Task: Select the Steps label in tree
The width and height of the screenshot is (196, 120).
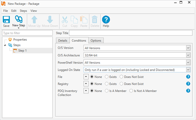Action: [17, 45]
